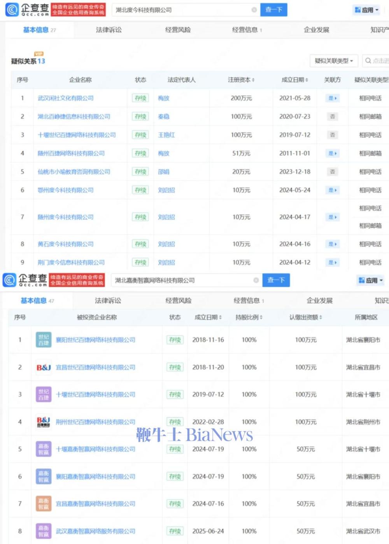Clear the 湖北度今科技有限公司 search text
This screenshot has width=389, height=544.
(254, 10)
